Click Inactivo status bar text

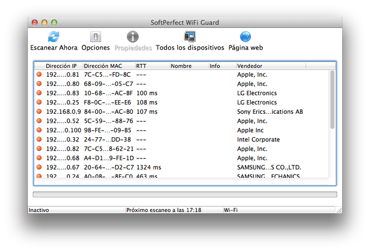pos(39,210)
